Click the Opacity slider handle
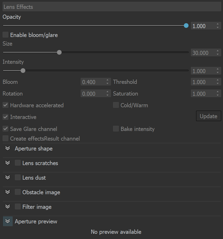 [186, 26]
